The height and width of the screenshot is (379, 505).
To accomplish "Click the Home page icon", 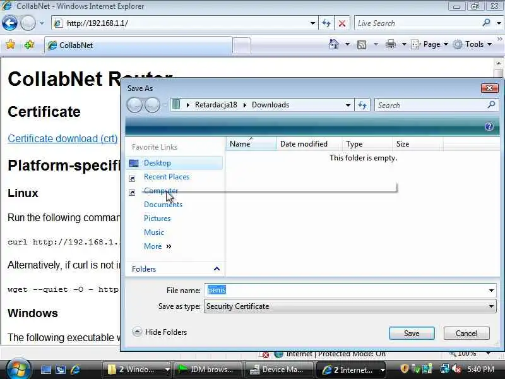I will click(x=334, y=44).
